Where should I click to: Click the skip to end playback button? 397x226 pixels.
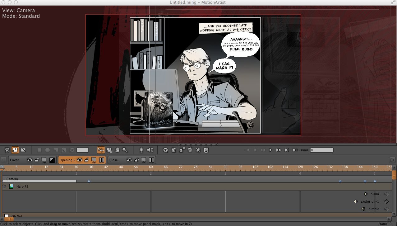pos(286,150)
